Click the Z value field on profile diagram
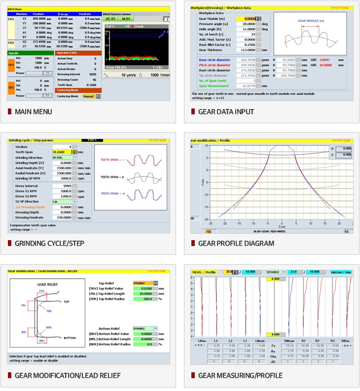 pos(344,155)
